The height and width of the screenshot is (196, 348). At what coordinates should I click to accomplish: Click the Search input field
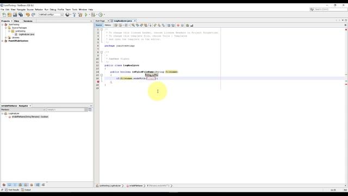tap(331, 9)
